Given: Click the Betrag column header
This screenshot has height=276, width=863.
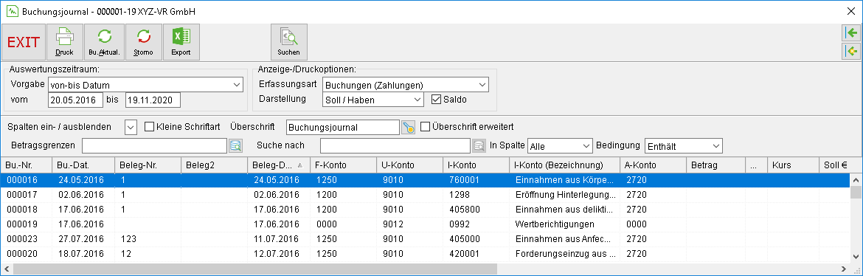Looking at the screenshot, I should [715, 165].
